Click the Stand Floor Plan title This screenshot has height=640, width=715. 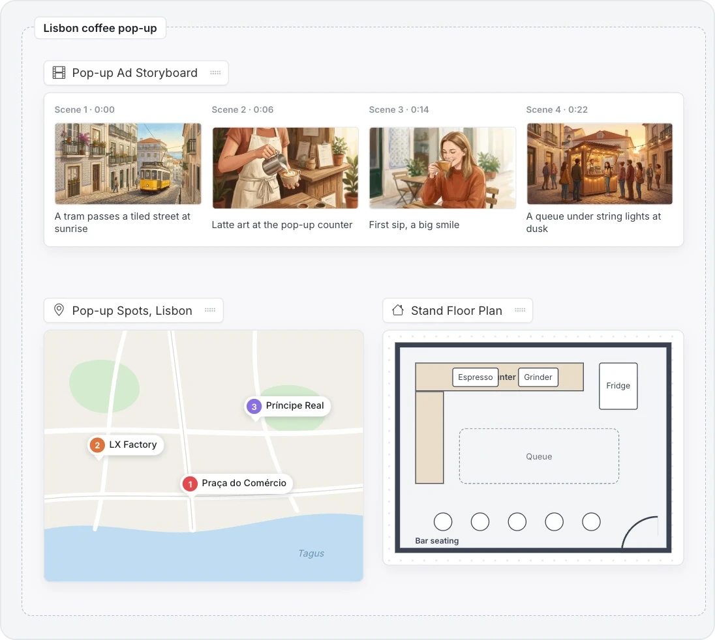(457, 311)
